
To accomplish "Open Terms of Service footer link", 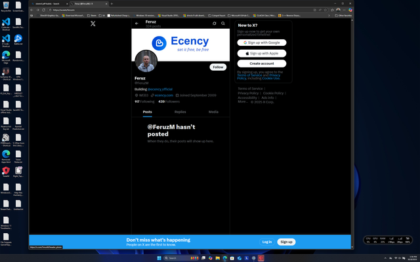I will [x=250, y=89].
